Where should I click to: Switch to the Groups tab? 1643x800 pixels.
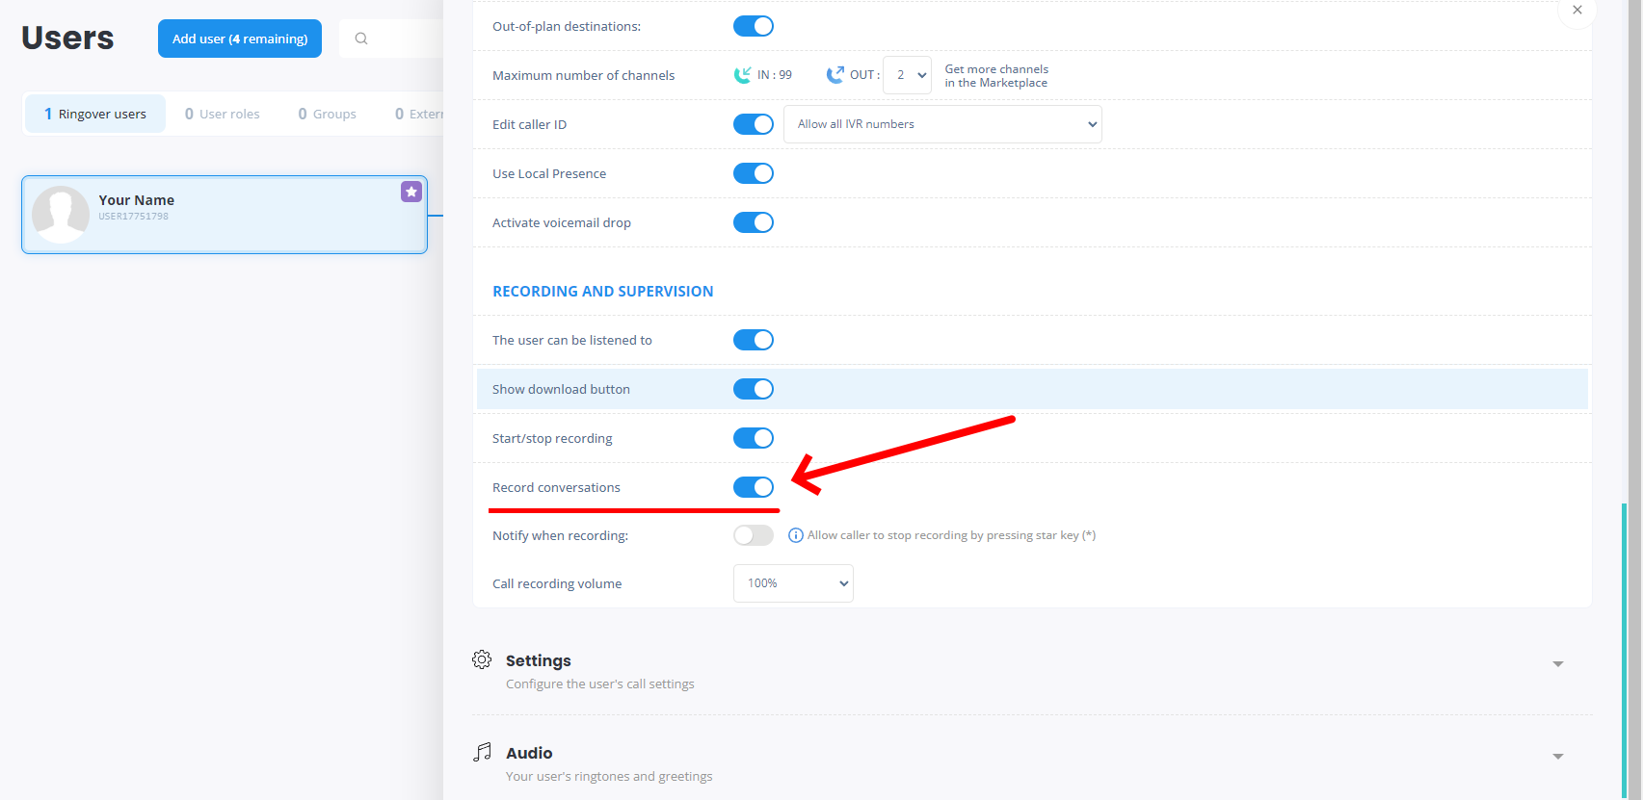pyautogui.click(x=328, y=114)
